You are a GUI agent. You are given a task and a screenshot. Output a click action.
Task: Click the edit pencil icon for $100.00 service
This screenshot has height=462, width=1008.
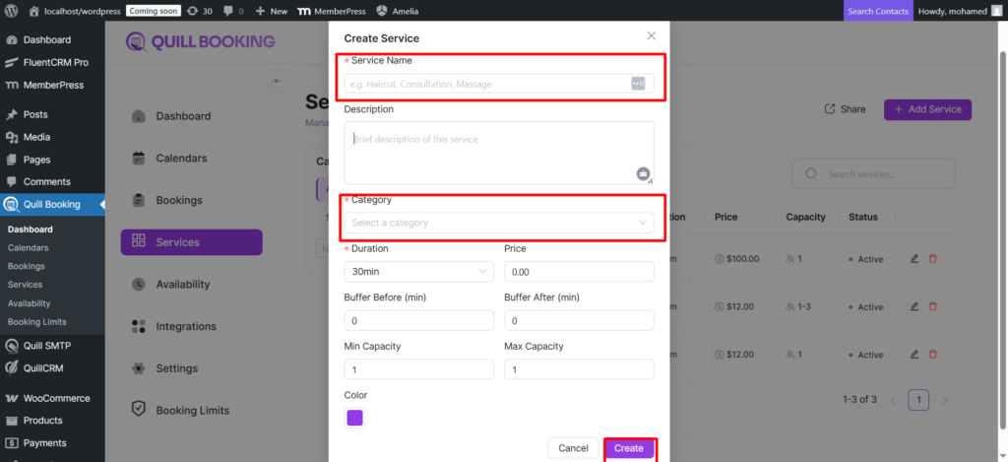coord(914,258)
